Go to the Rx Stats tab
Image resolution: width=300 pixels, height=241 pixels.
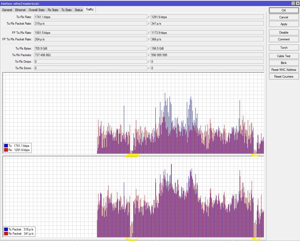pyautogui.click(x=53, y=10)
